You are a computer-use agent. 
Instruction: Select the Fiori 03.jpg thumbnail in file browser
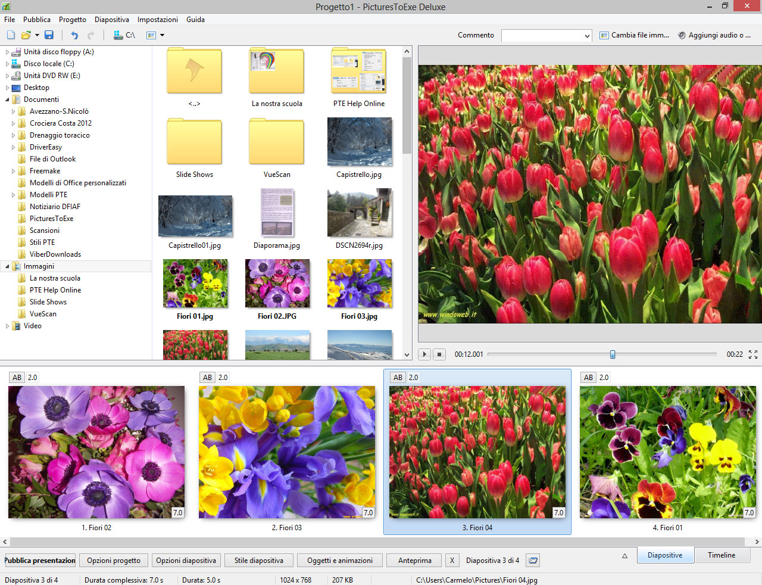(360, 284)
